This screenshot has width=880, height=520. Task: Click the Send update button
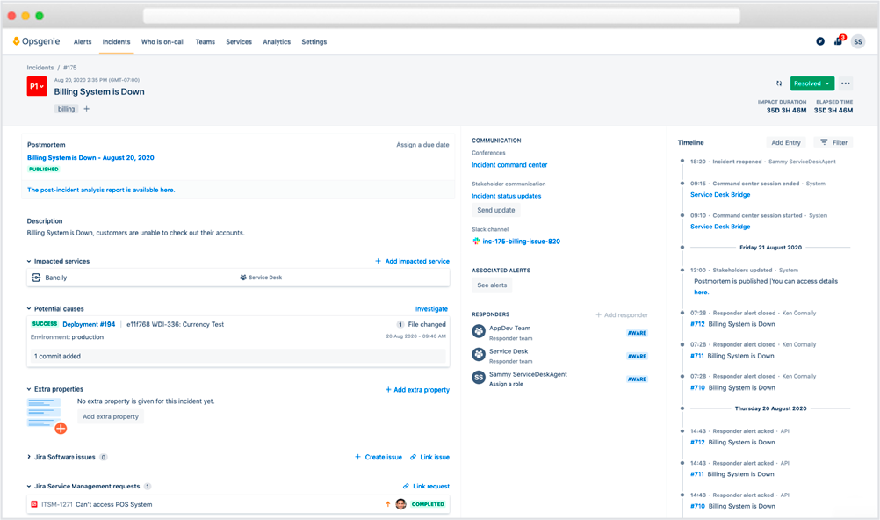496,210
